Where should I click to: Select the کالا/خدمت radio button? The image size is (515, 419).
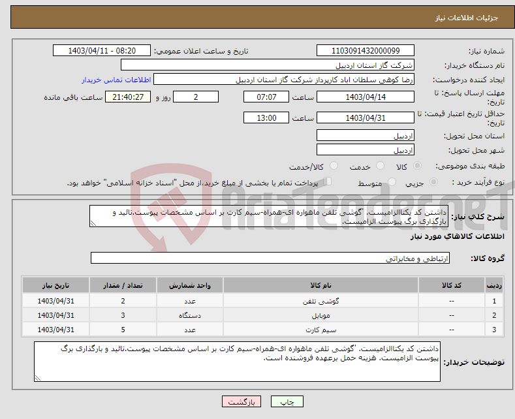click(x=334, y=166)
